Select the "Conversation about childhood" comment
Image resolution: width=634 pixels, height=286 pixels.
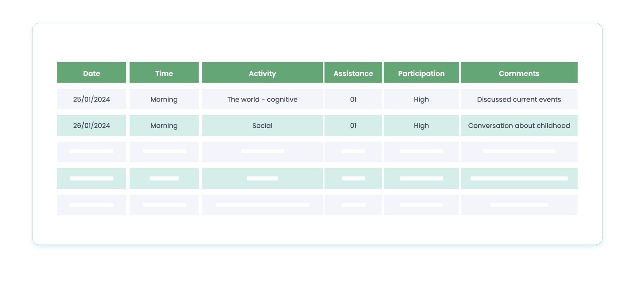[x=519, y=126]
